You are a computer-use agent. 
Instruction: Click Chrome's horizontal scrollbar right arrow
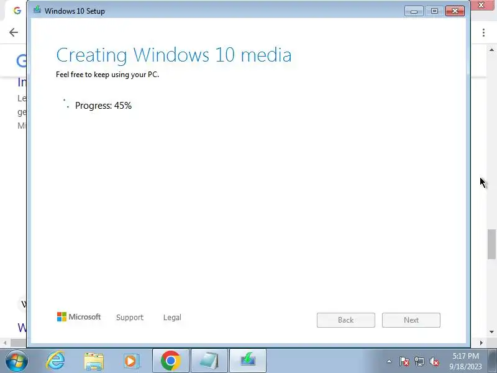(x=481, y=343)
